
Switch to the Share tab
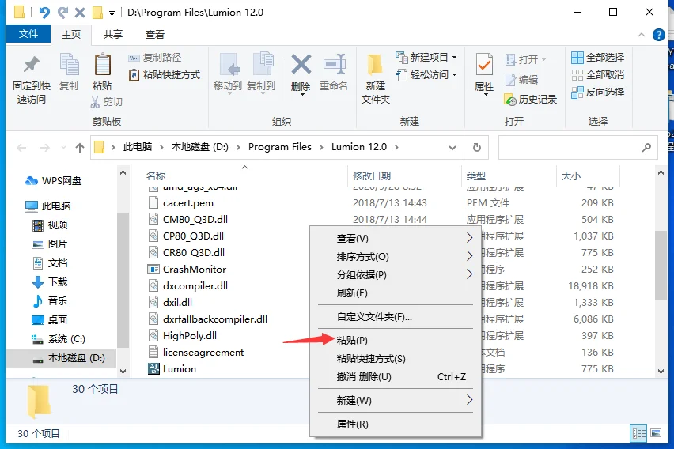113,34
